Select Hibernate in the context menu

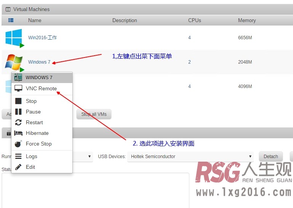pyautogui.click(x=42, y=133)
